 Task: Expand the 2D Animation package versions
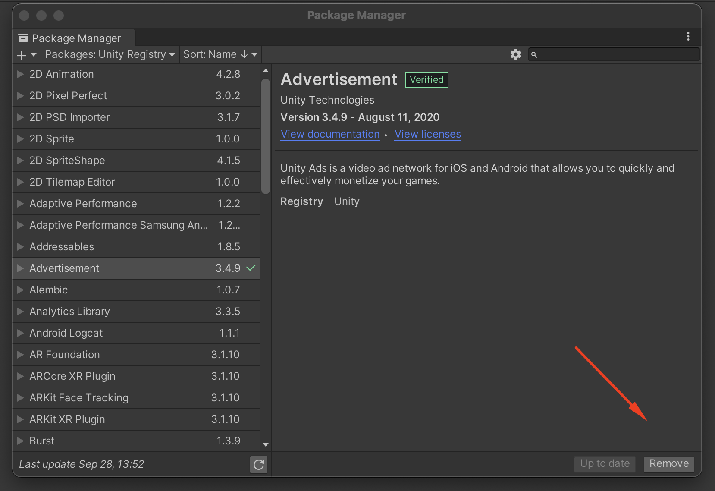[20, 74]
